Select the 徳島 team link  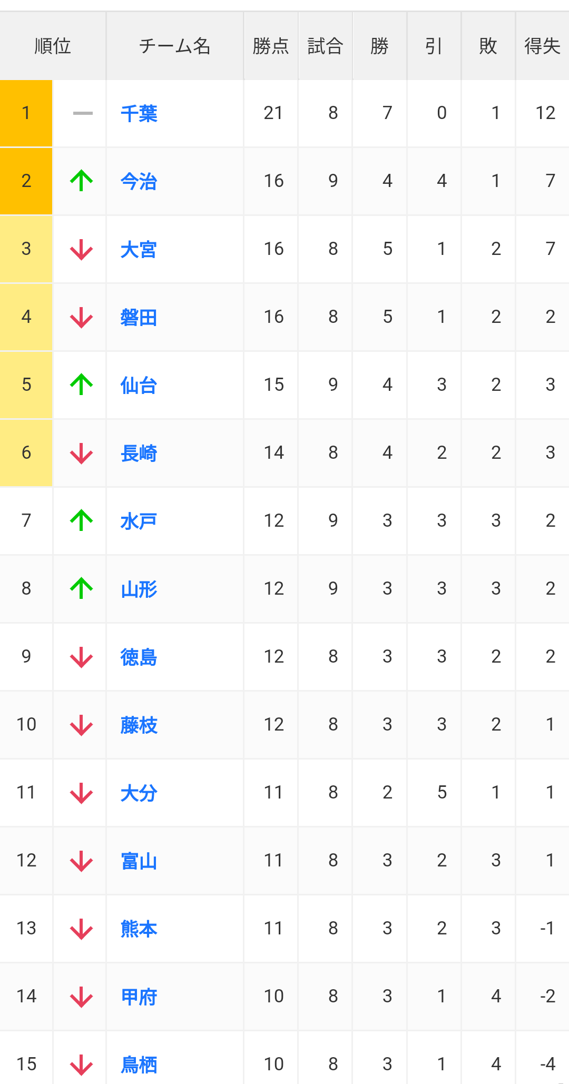coord(139,657)
